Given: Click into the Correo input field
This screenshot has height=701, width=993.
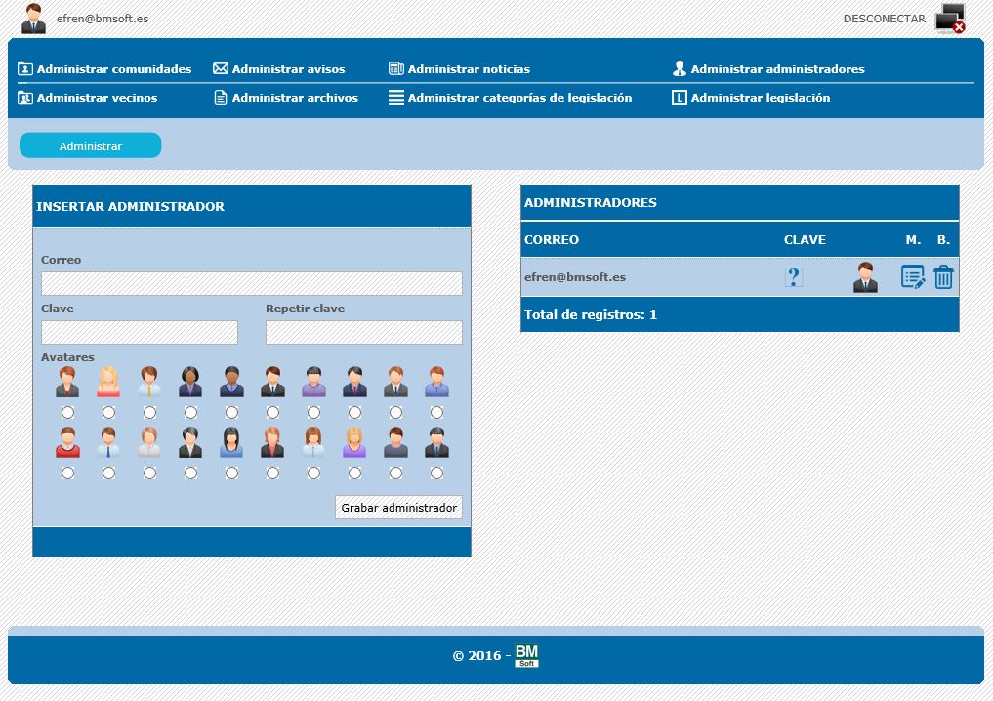Looking at the screenshot, I should pos(252,284).
